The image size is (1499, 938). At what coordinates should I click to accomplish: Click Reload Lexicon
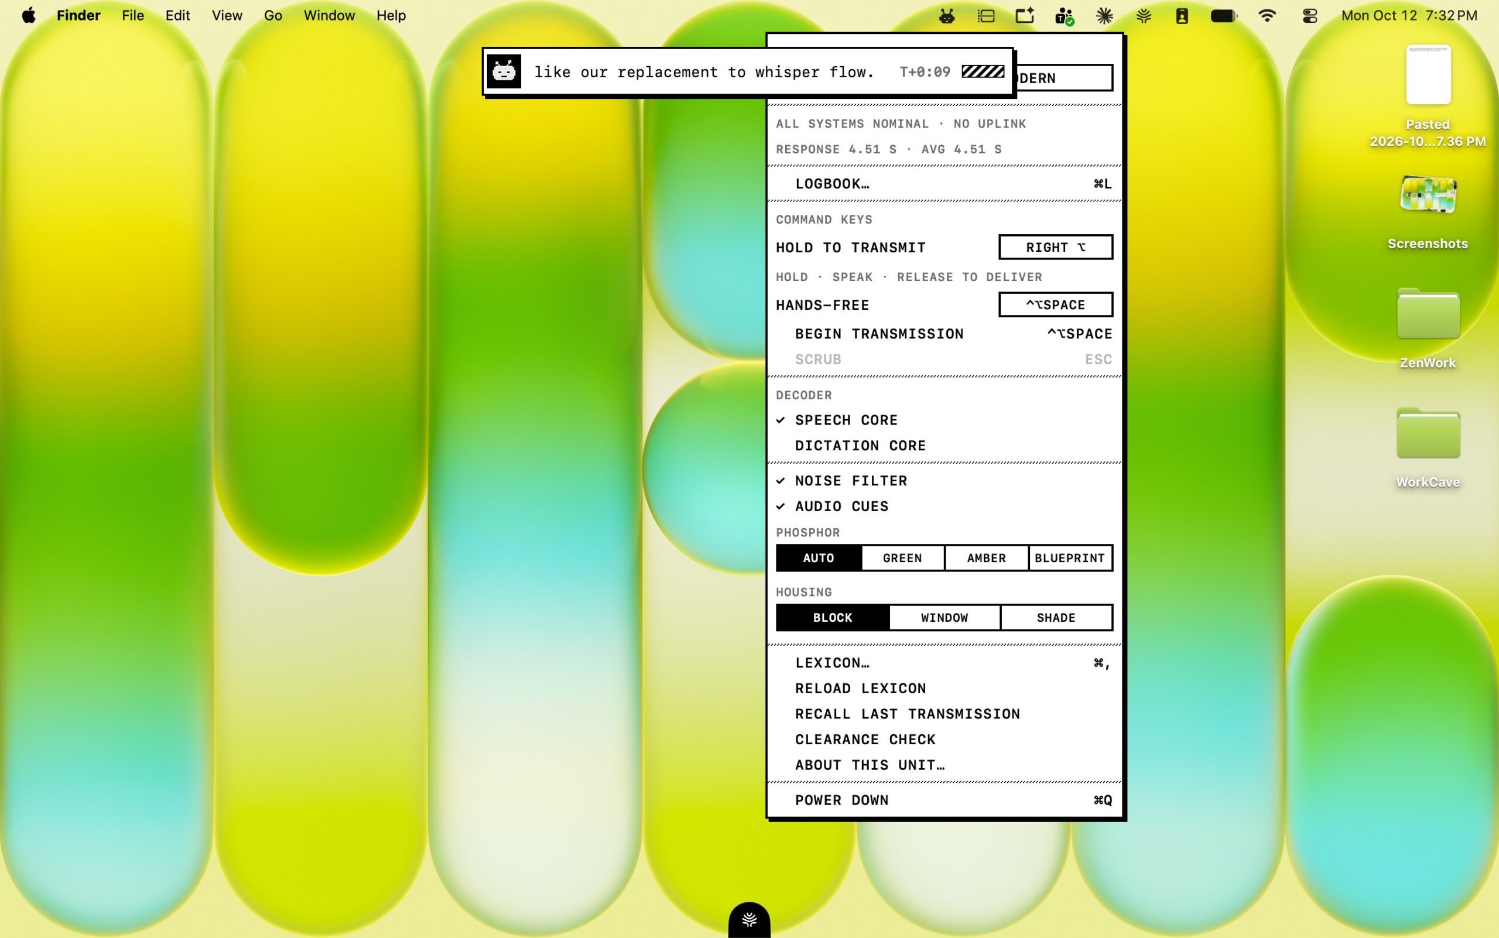[x=944, y=688]
